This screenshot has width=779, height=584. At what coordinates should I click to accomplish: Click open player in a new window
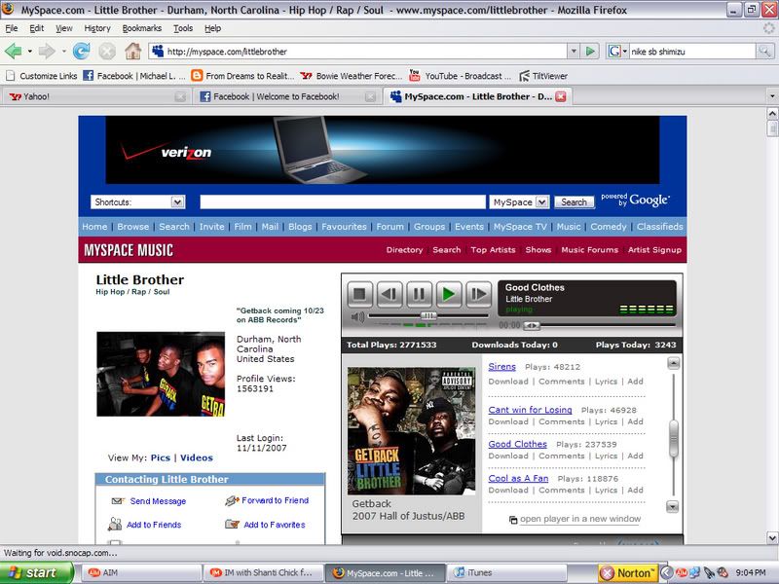tap(580, 519)
